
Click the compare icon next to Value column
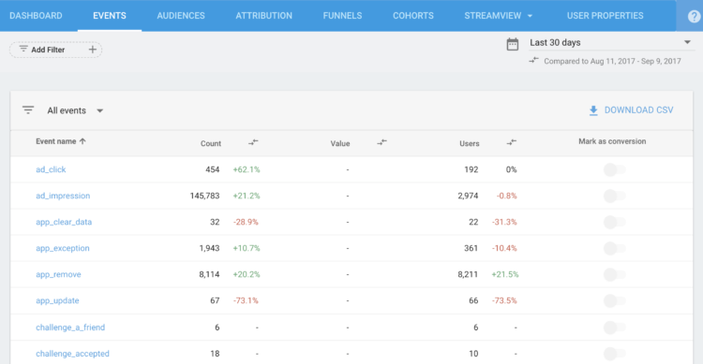381,142
